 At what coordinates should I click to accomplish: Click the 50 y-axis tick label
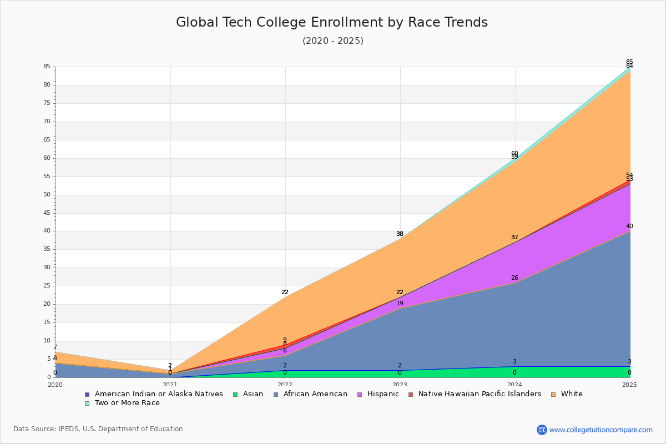[x=47, y=195]
